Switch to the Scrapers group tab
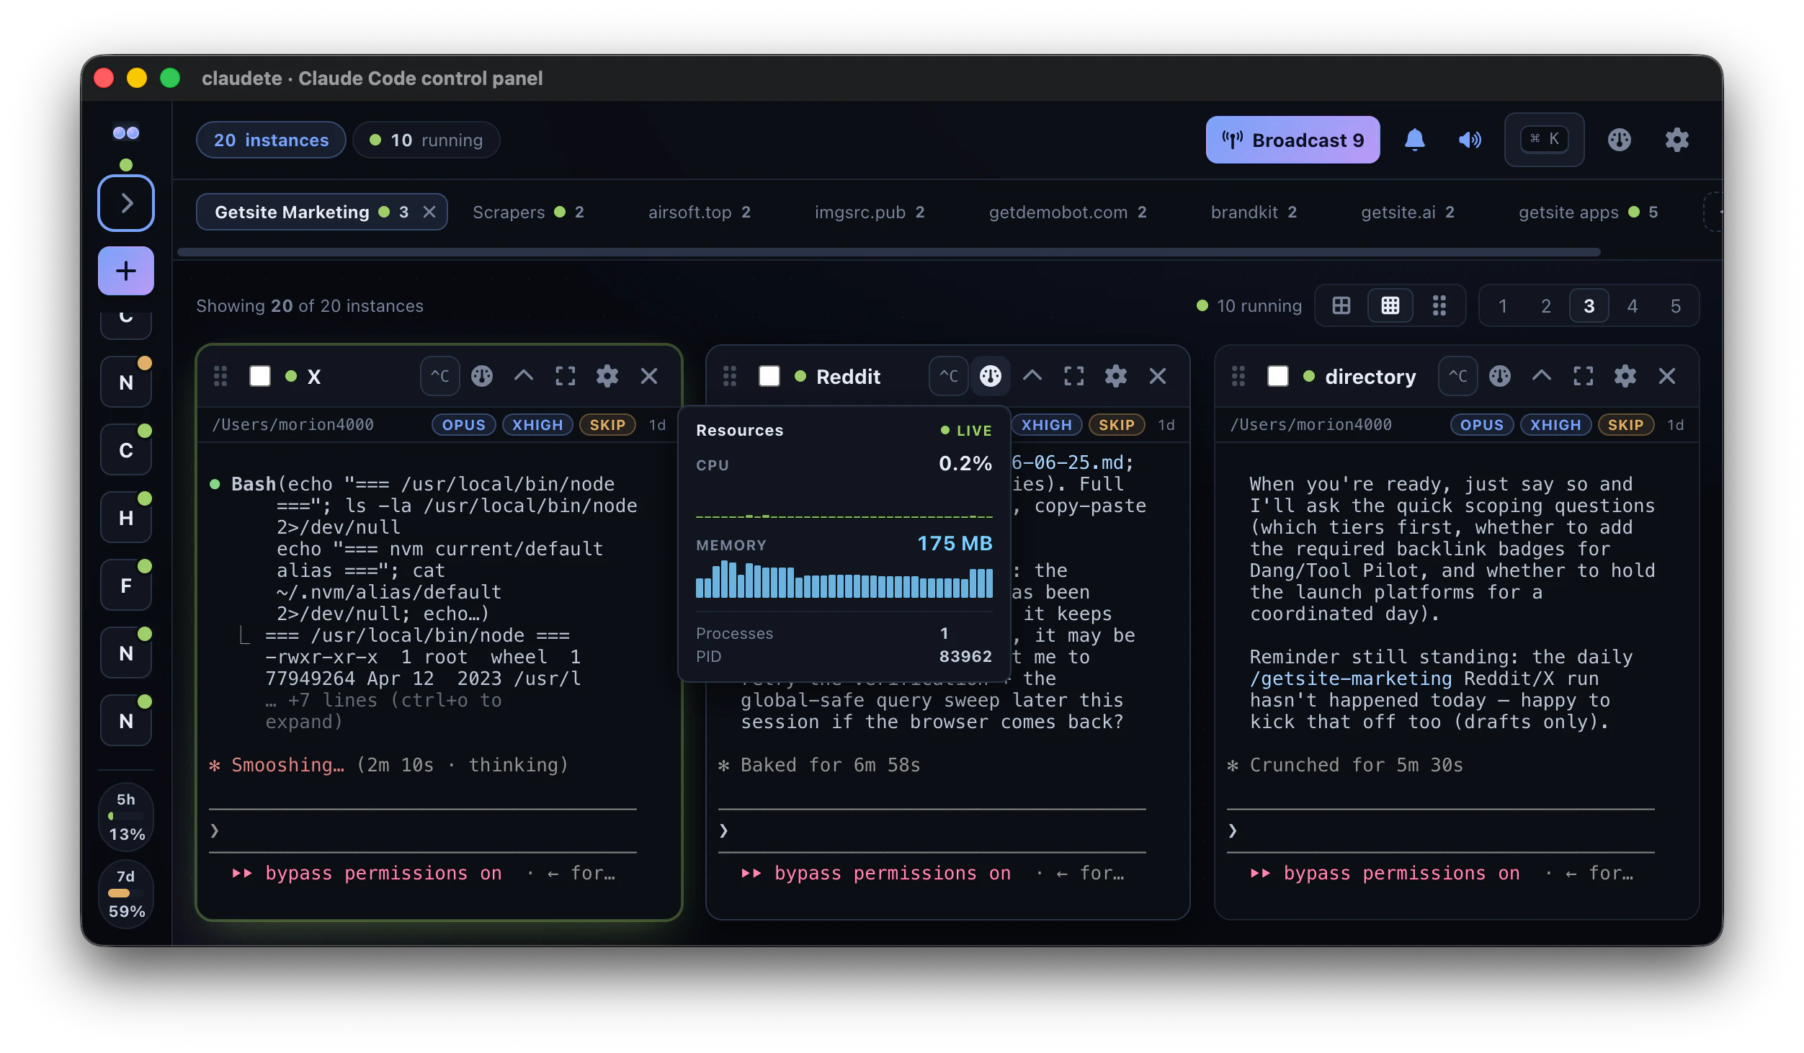The height and width of the screenshot is (1053, 1804). [528, 212]
